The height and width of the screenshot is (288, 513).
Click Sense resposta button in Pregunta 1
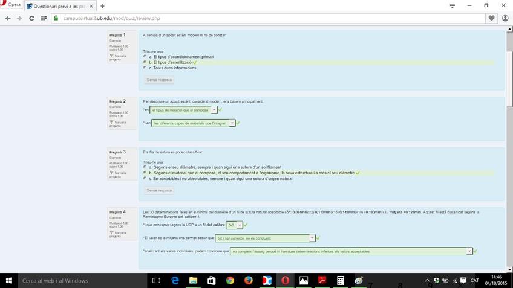point(160,80)
